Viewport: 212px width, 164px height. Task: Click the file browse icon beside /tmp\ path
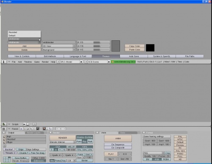click(4, 136)
